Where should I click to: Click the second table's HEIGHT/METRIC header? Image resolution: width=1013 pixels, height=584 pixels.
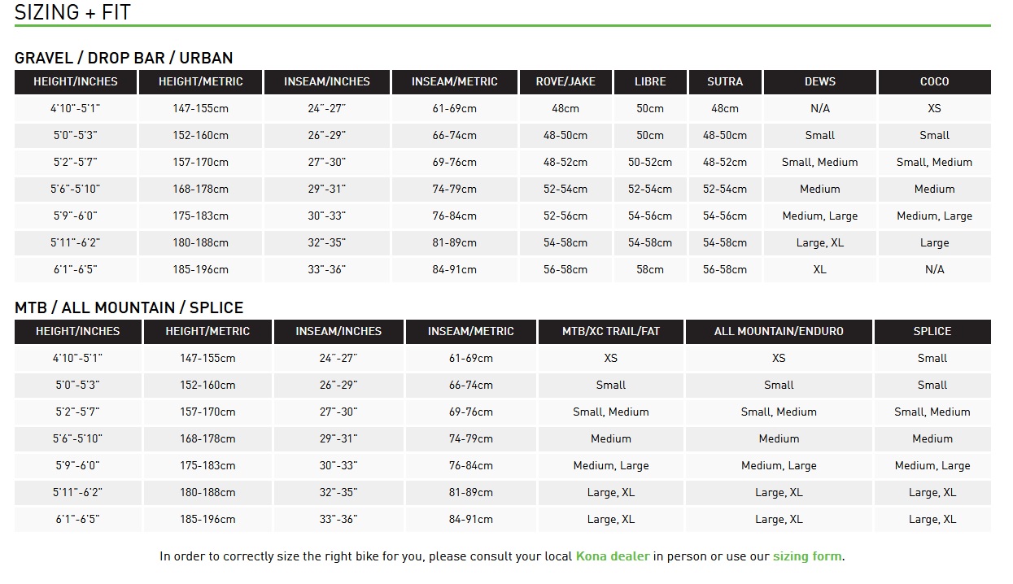click(x=207, y=331)
